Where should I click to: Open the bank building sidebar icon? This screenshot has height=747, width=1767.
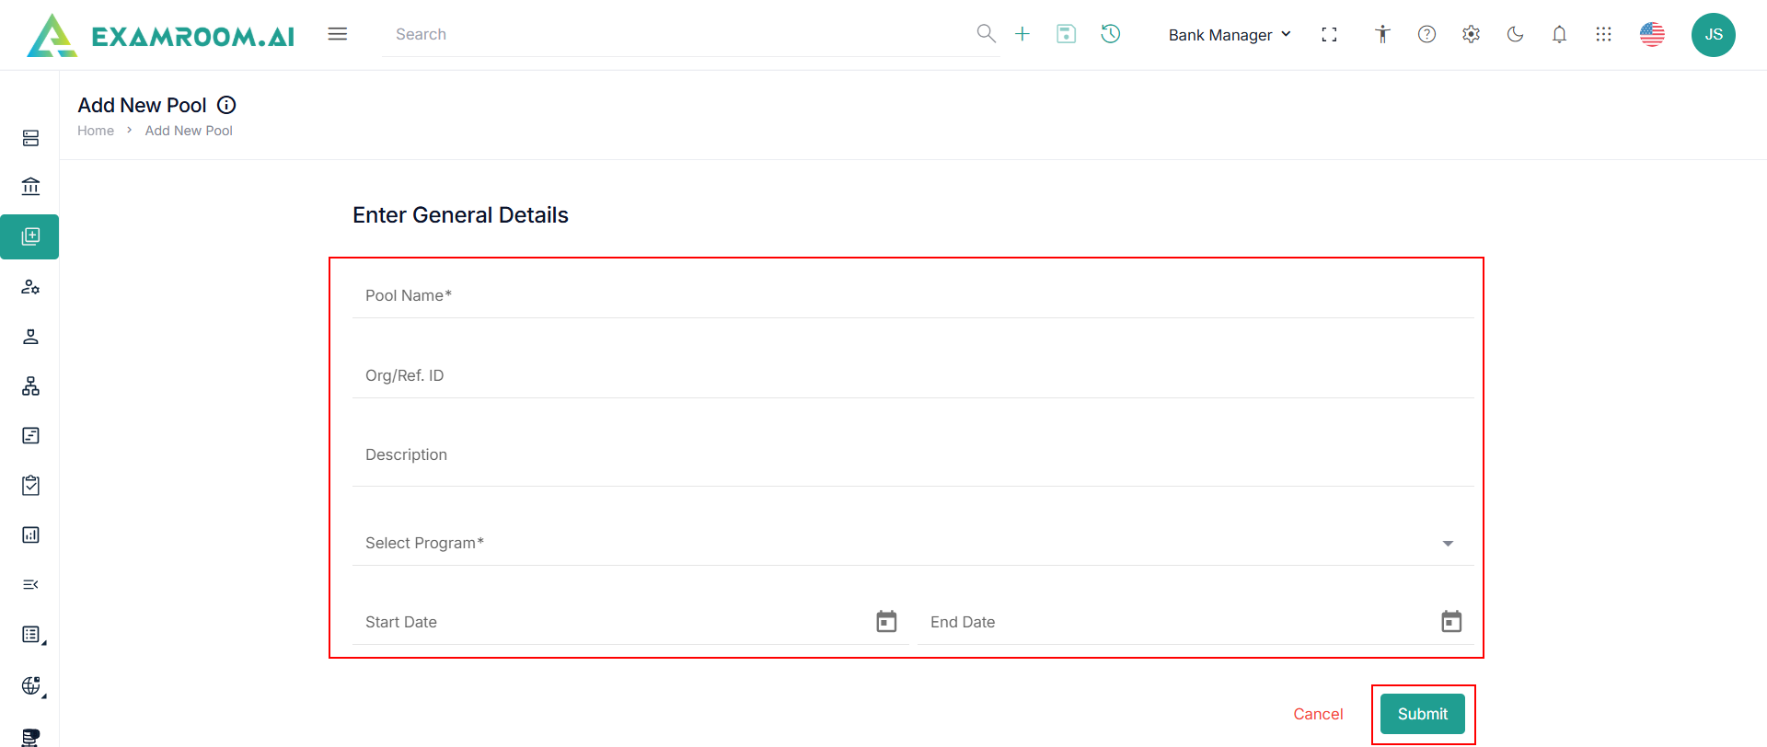click(30, 187)
